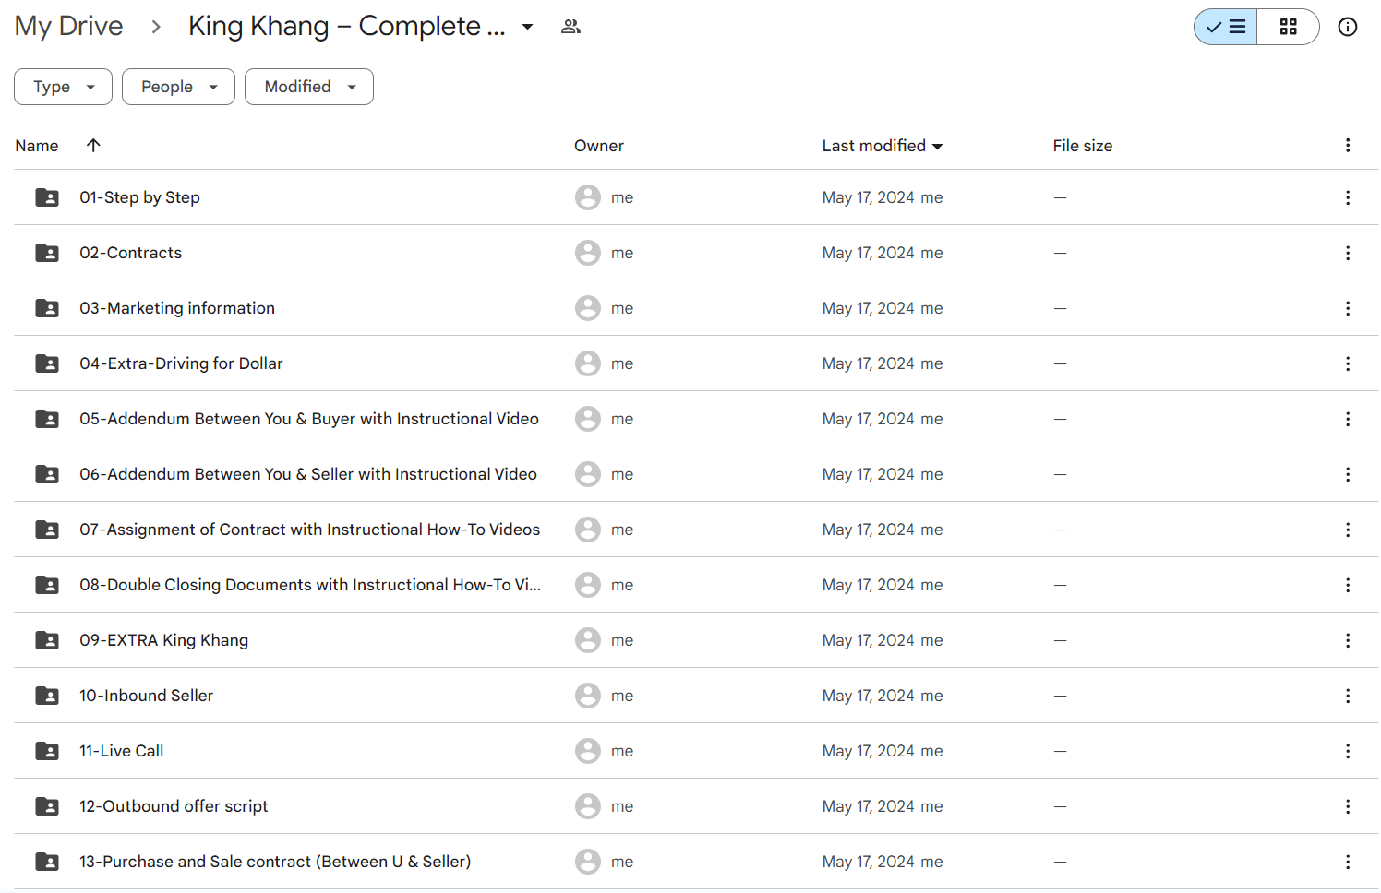Select the 03-Marketing information folder icon
Screen dimensions: 1381x893
coord(47,308)
